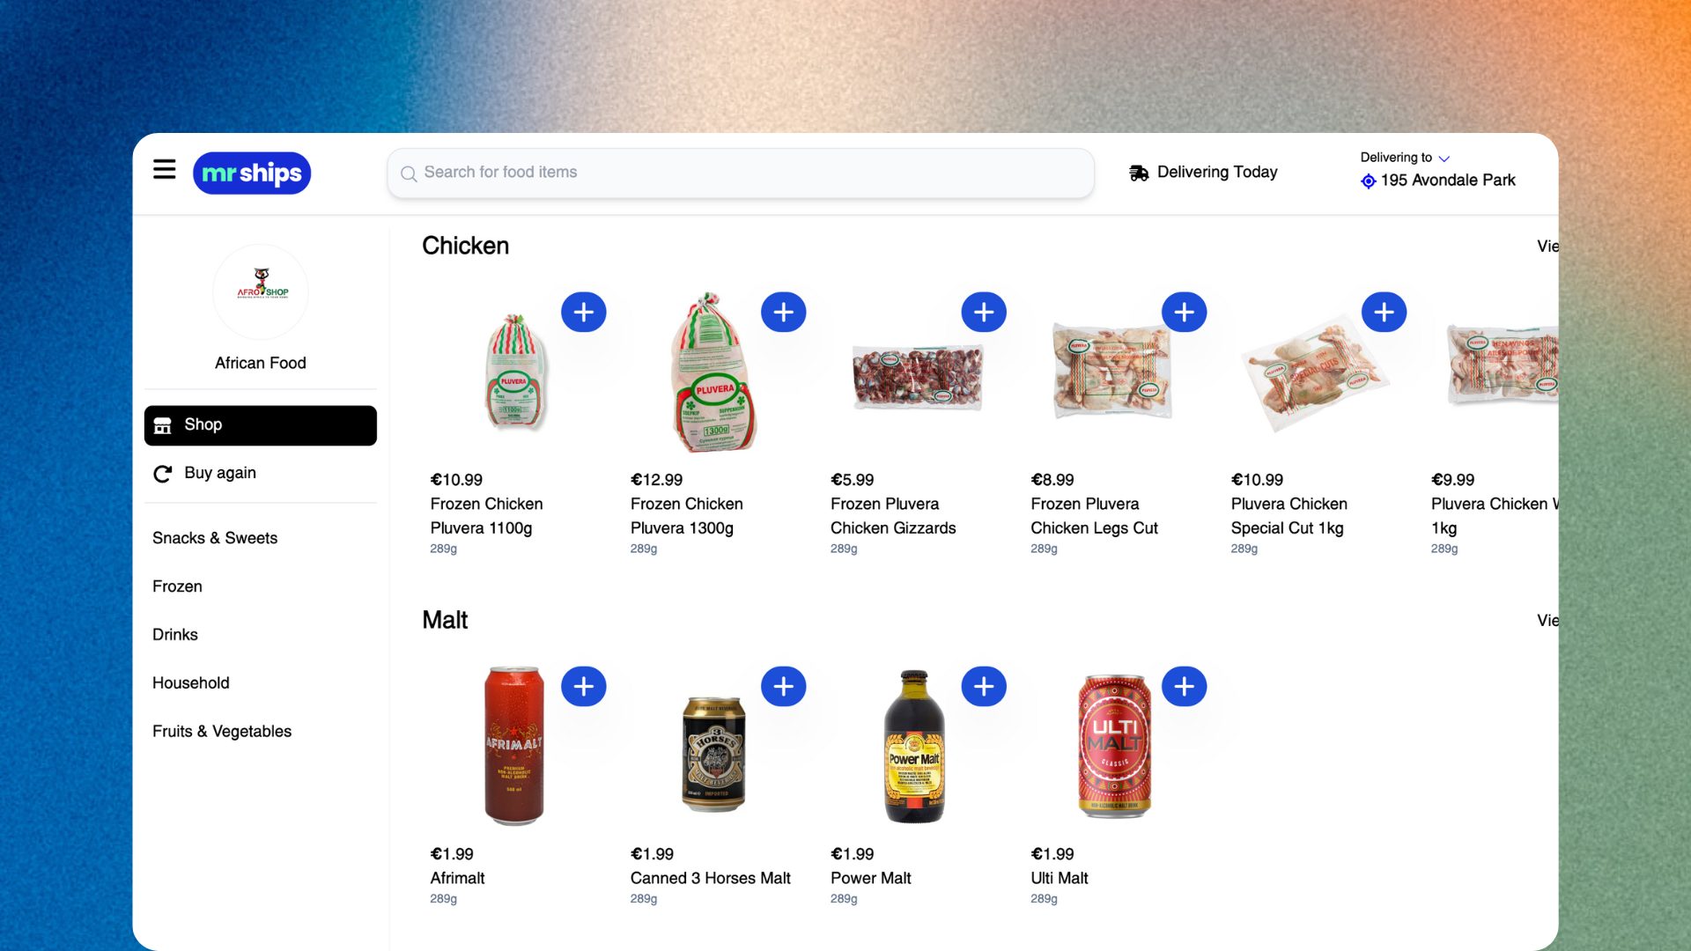Click add button for Pluvera Chicken Special Cut 1kg
Screen dimensions: 1691x951
click(x=1384, y=311)
